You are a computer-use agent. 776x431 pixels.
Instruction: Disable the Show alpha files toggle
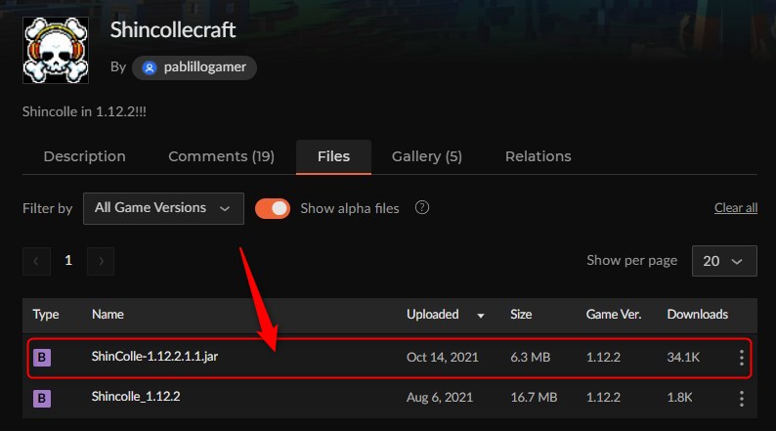coord(273,208)
